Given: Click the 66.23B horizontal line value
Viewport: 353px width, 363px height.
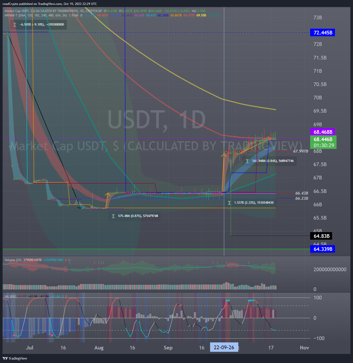Looking at the screenshot, I should pos(302,198).
